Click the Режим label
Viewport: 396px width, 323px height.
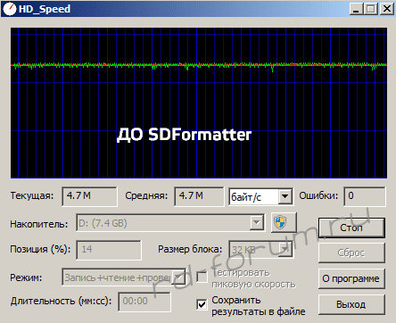click(x=26, y=277)
